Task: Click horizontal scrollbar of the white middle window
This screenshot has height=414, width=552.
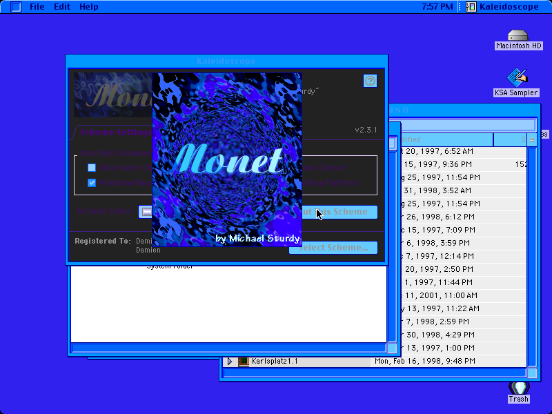Action: pyautogui.click(x=228, y=348)
